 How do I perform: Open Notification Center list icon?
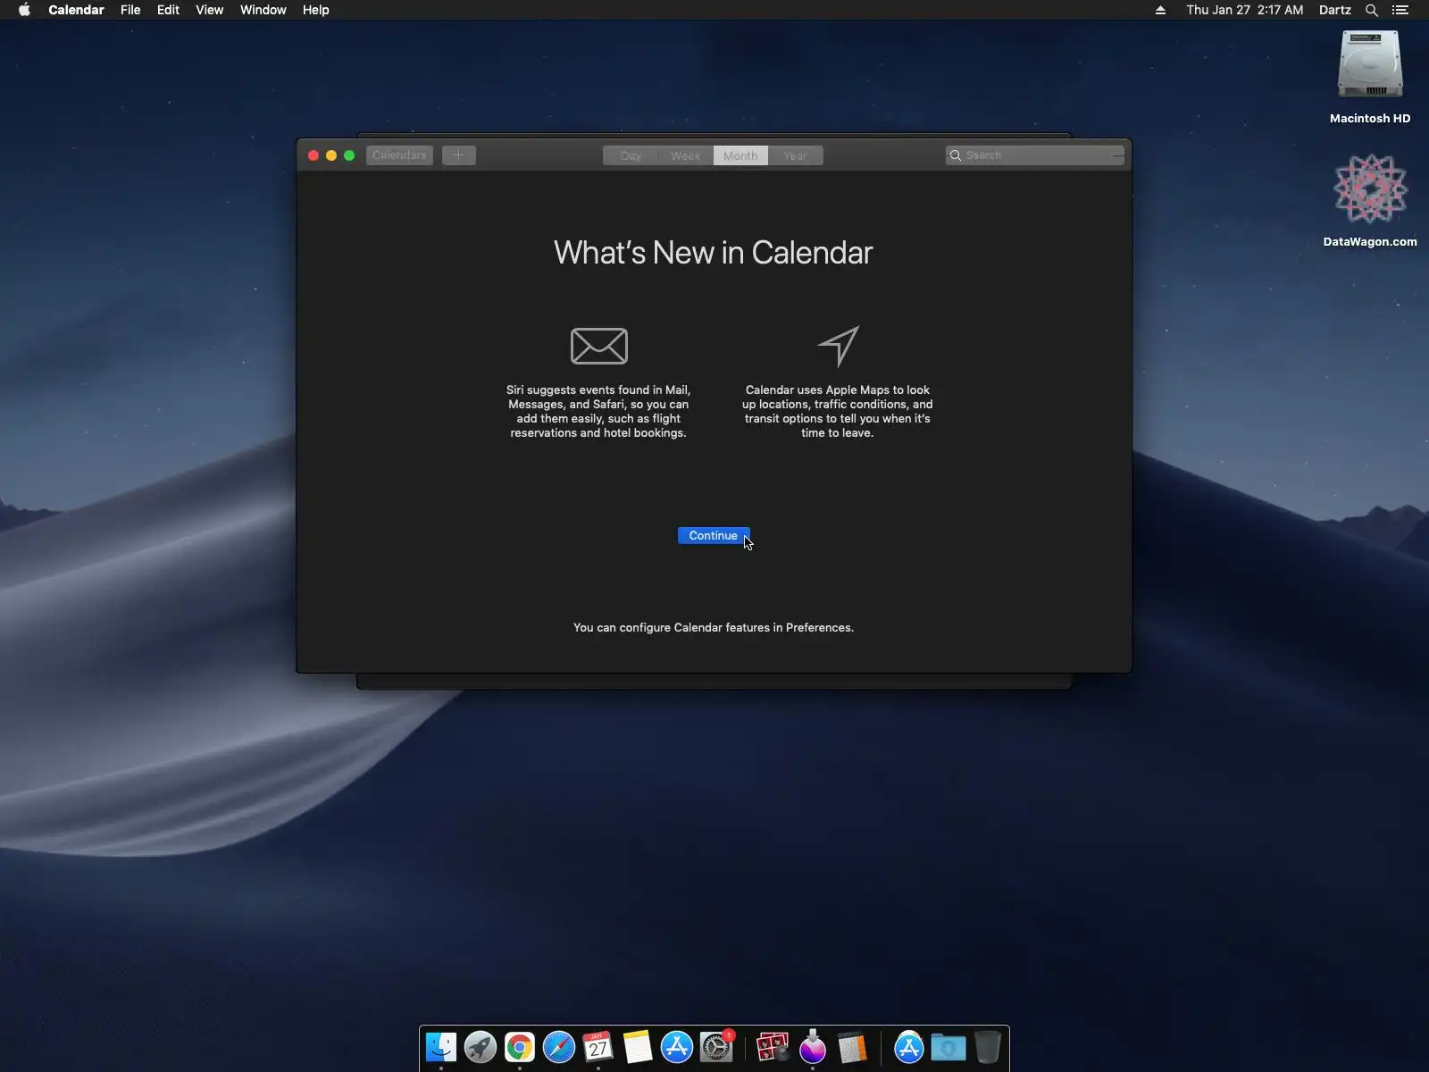tap(1400, 10)
